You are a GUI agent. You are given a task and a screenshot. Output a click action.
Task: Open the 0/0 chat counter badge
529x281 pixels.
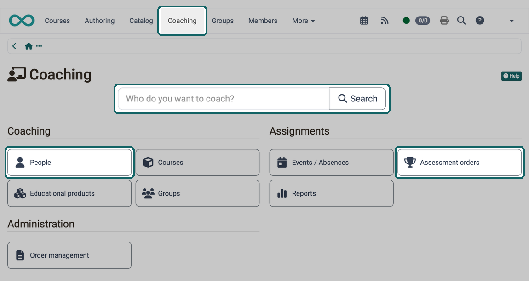tap(423, 21)
